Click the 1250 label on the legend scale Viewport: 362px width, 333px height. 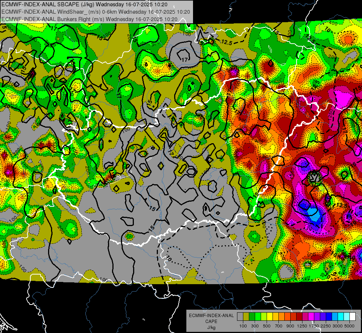[x=302, y=326]
